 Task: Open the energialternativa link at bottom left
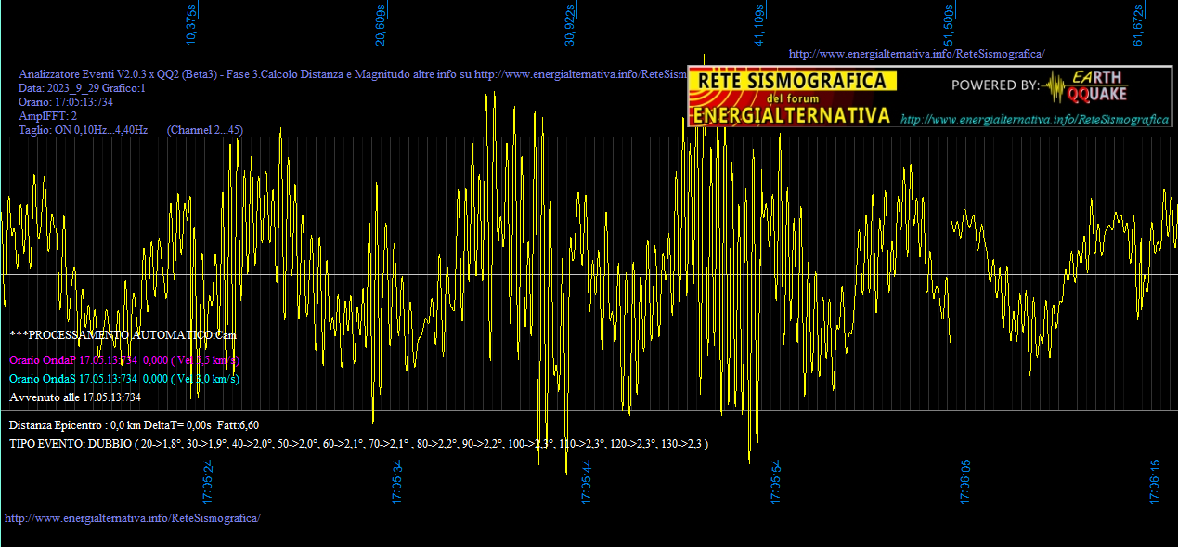[x=133, y=517]
